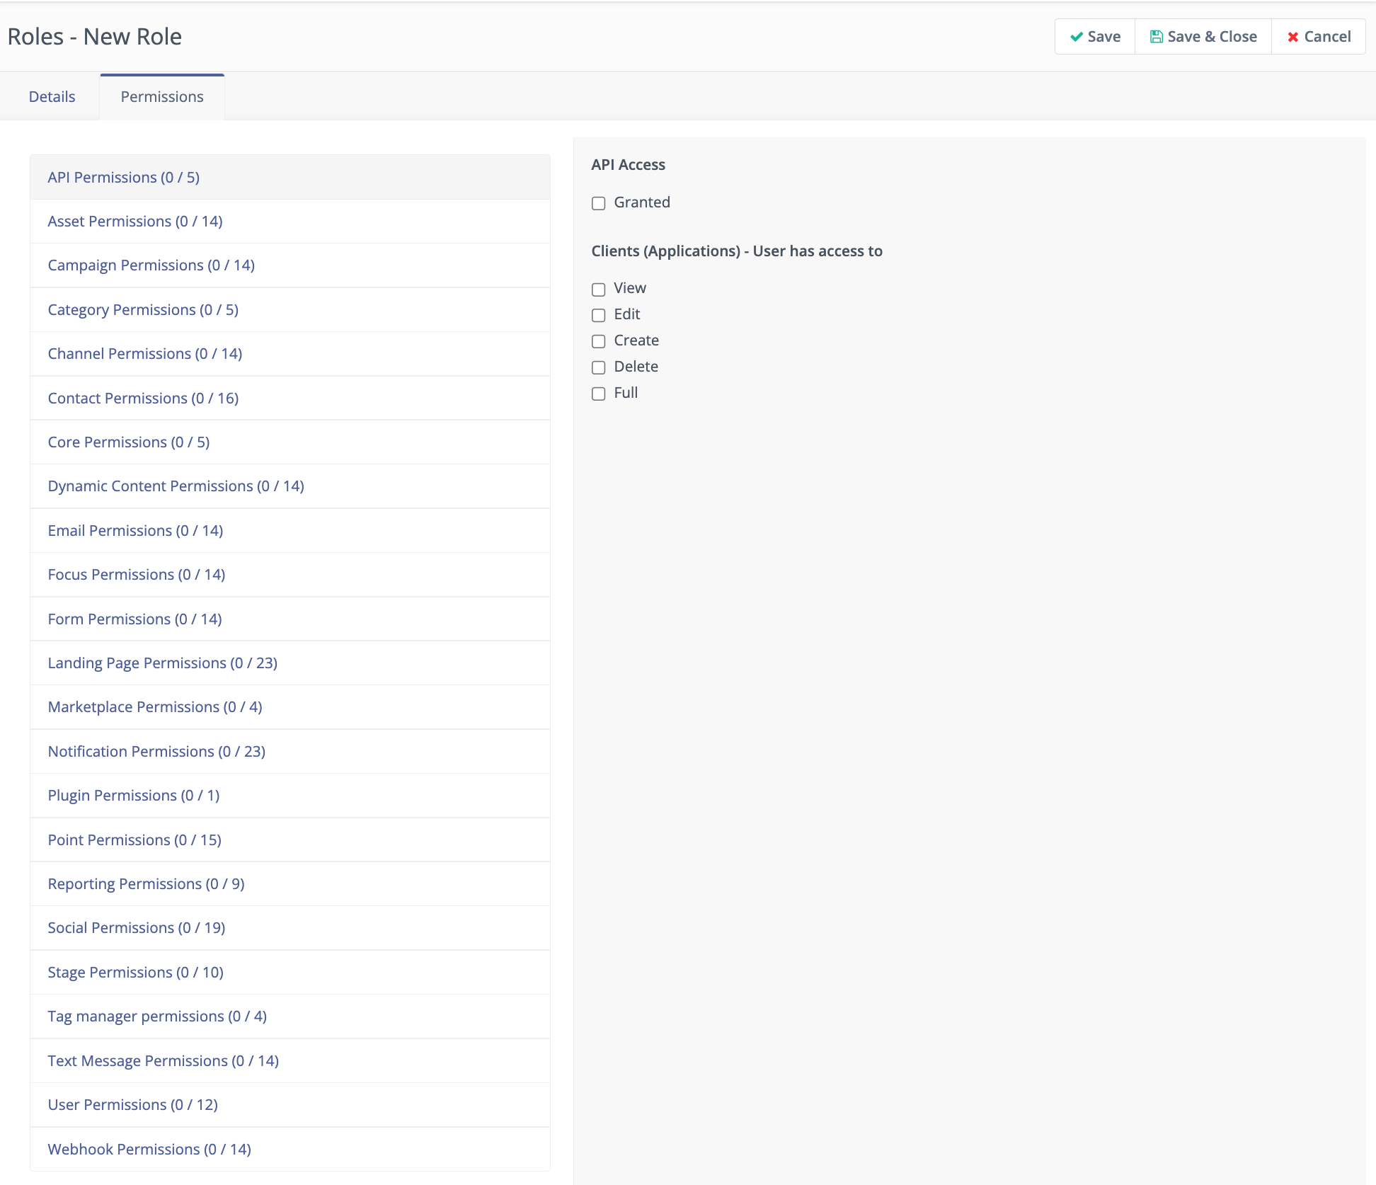
Task: Open Landing Page Permissions section
Action: [x=162, y=663]
